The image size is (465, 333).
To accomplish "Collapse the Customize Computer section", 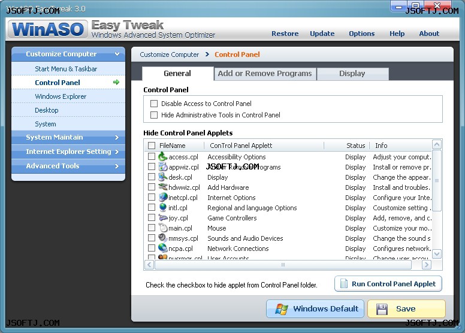I will click(x=68, y=54).
